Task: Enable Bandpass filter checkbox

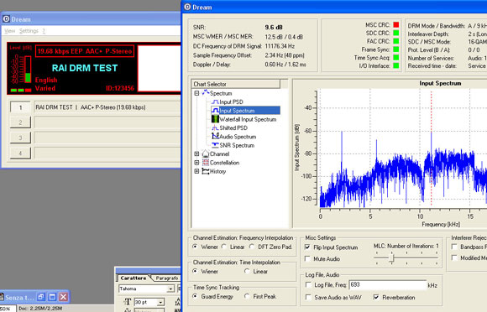Action: pos(455,247)
